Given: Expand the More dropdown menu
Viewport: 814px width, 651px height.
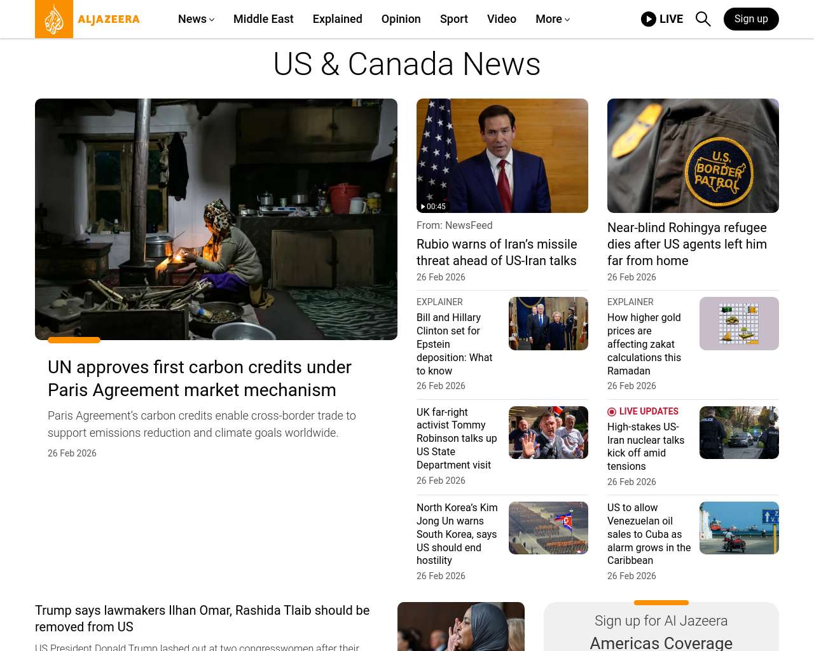Looking at the screenshot, I should pyautogui.click(x=552, y=19).
